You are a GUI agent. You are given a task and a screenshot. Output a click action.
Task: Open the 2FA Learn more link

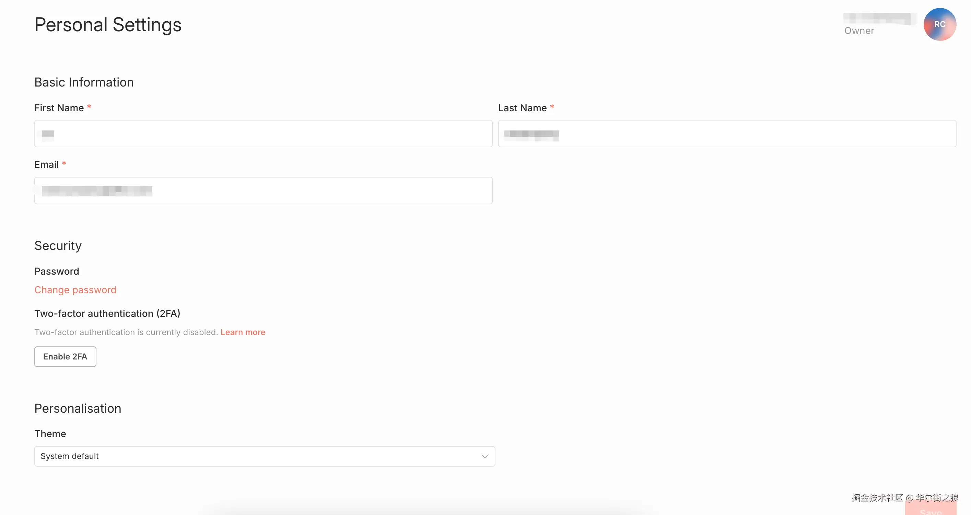243,332
